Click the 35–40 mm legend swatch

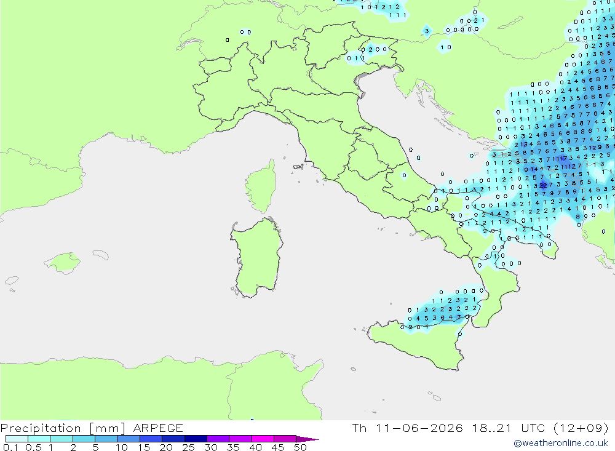pyautogui.click(x=240, y=439)
